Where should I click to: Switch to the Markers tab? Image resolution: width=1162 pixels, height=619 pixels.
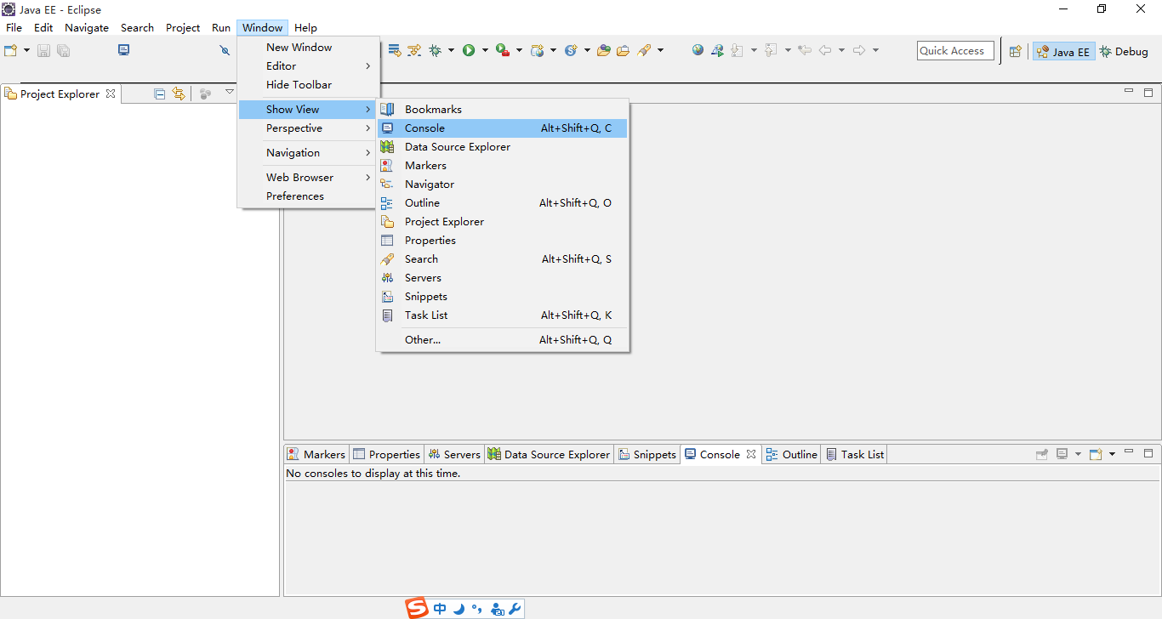point(316,455)
